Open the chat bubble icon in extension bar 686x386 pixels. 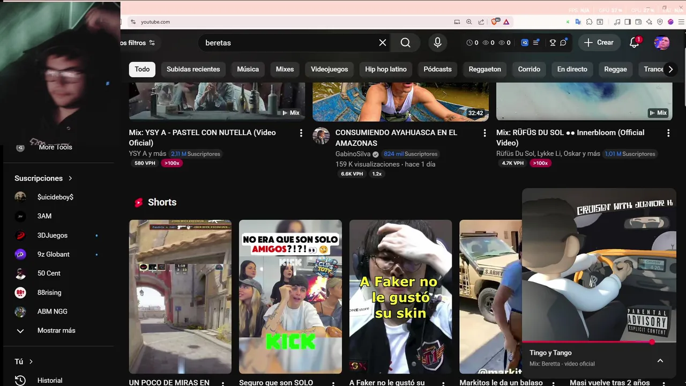(x=563, y=42)
